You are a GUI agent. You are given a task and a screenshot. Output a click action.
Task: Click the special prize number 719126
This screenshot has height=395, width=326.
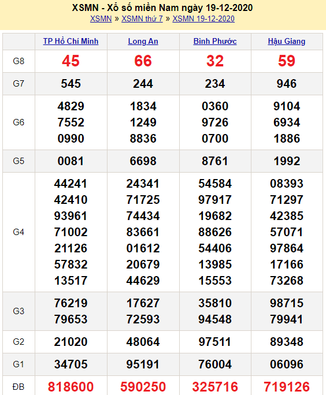click(x=287, y=387)
